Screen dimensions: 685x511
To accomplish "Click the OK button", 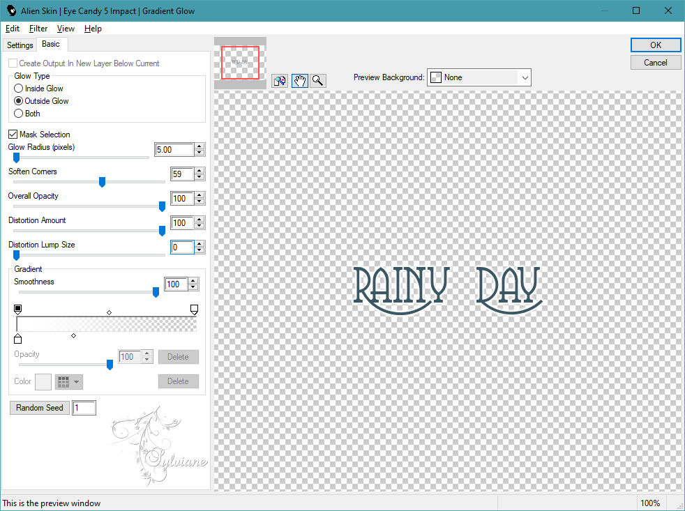I will click(655, 45).
